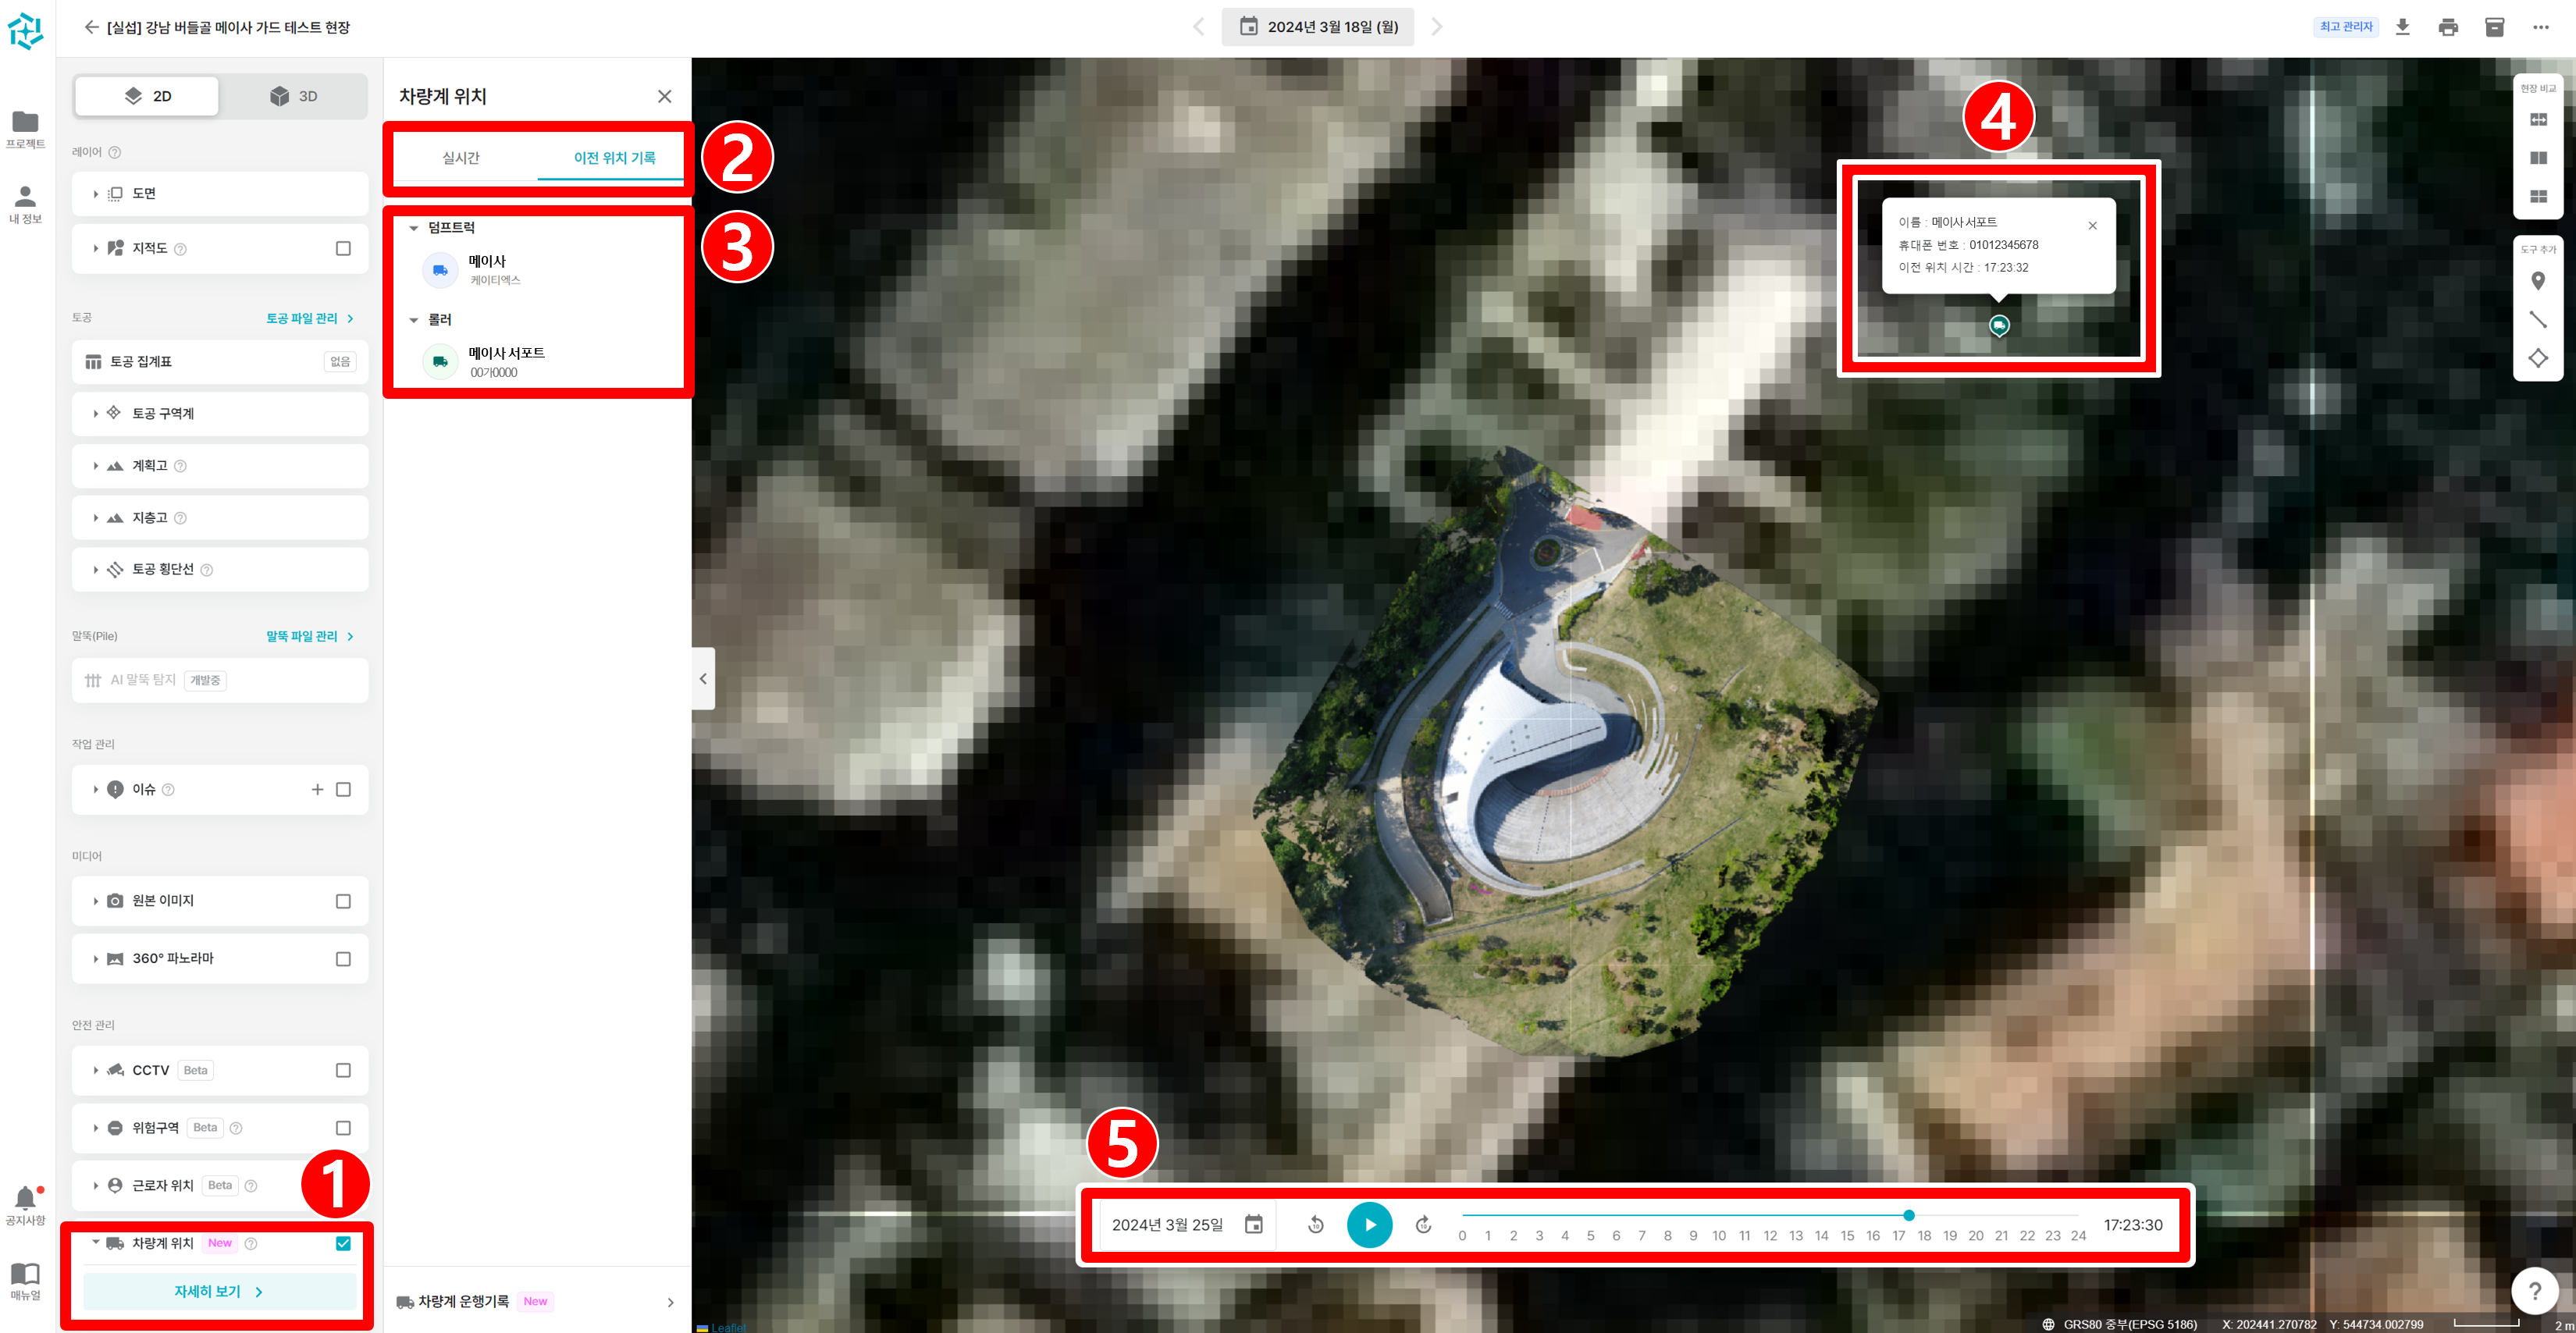Uncheck the 차량계 위치 checkbox
The height and width of the screenshot is (1333, 2576).
(343, 1243)
